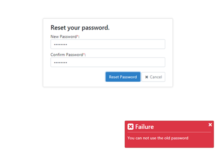Click the red asterisk after New Password

tap(77, 36)
